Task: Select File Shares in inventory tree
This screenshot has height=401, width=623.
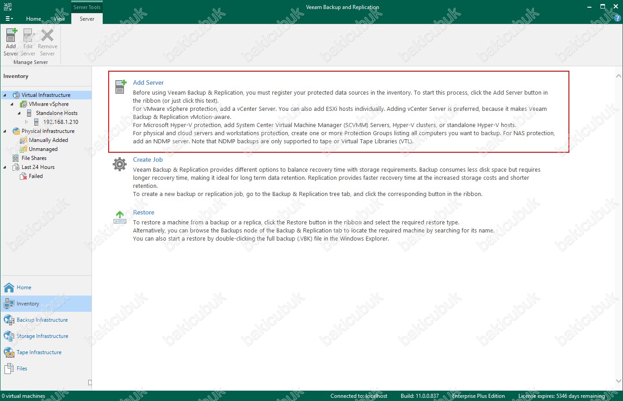Action: tap(34, 158)
